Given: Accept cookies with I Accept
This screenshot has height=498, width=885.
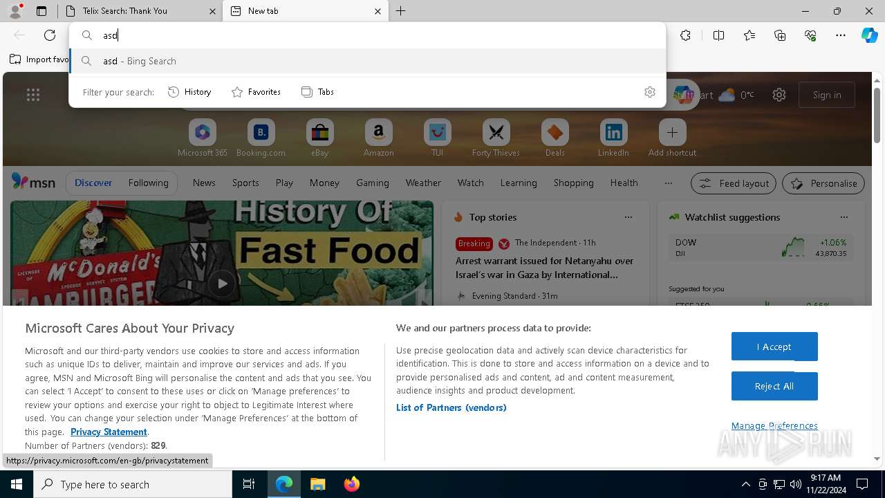Looking at the screenshot, I should (774, 347).
